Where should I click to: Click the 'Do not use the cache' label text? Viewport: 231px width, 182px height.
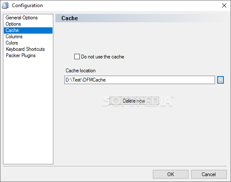click(102, 57)
